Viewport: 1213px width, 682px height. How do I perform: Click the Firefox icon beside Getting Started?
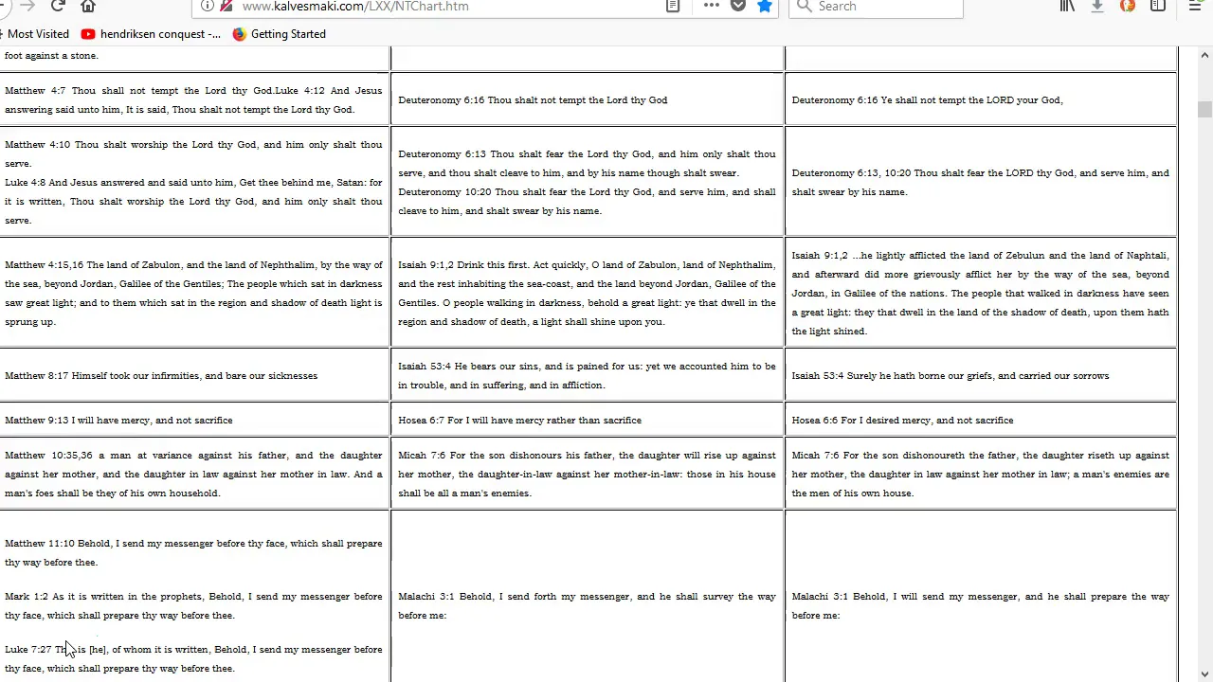coord(239,34)
